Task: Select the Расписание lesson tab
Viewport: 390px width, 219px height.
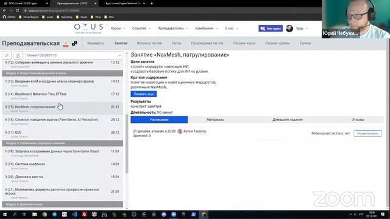Action: click(159, 120)
